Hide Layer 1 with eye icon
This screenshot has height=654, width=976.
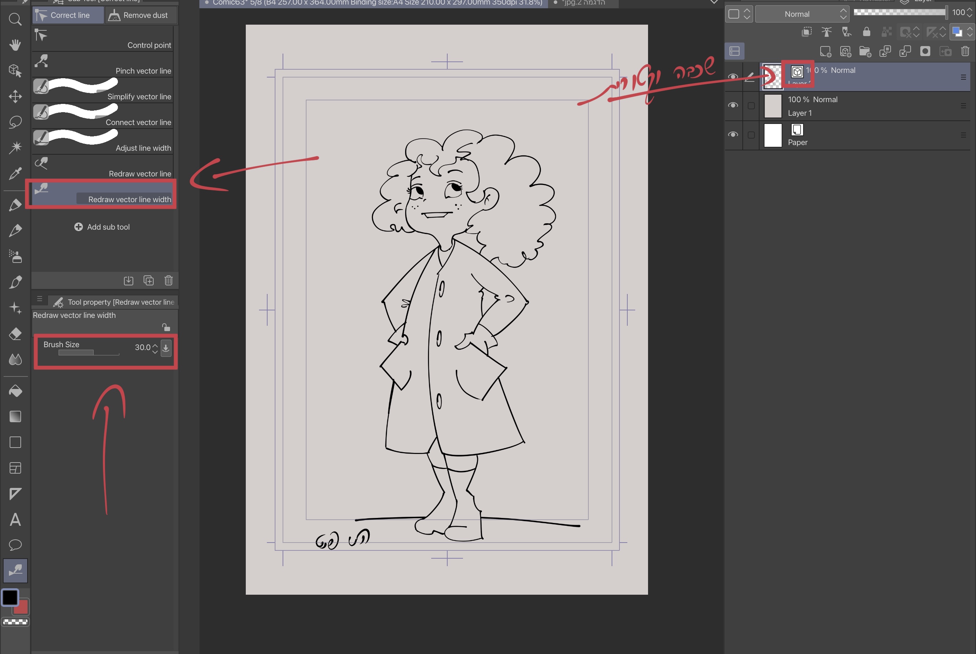point(733,105)
